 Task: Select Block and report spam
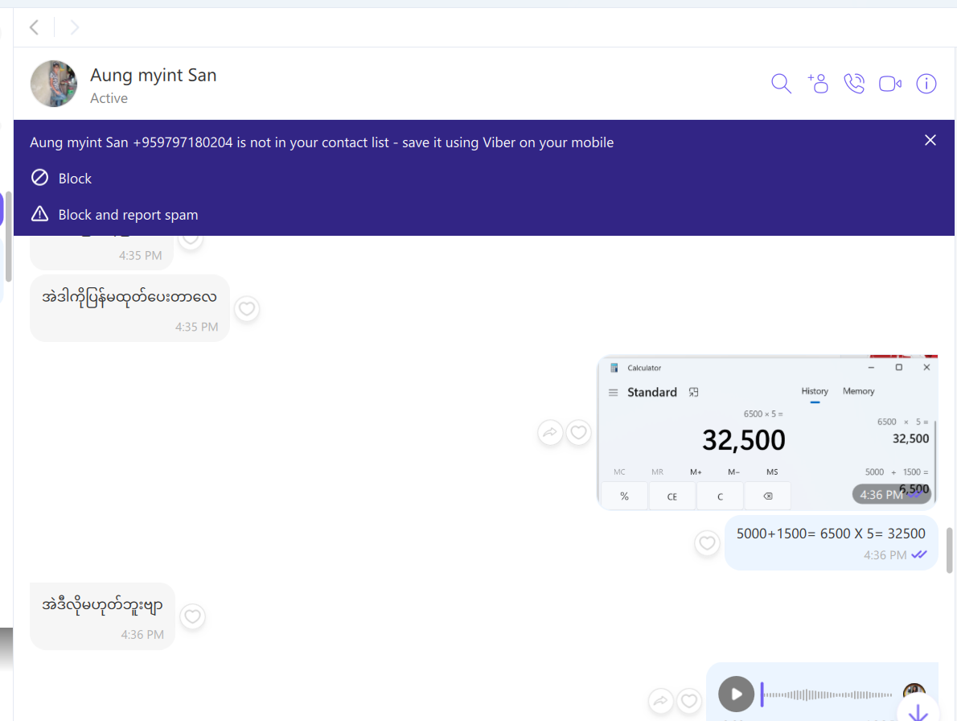(x=128, y=215)
